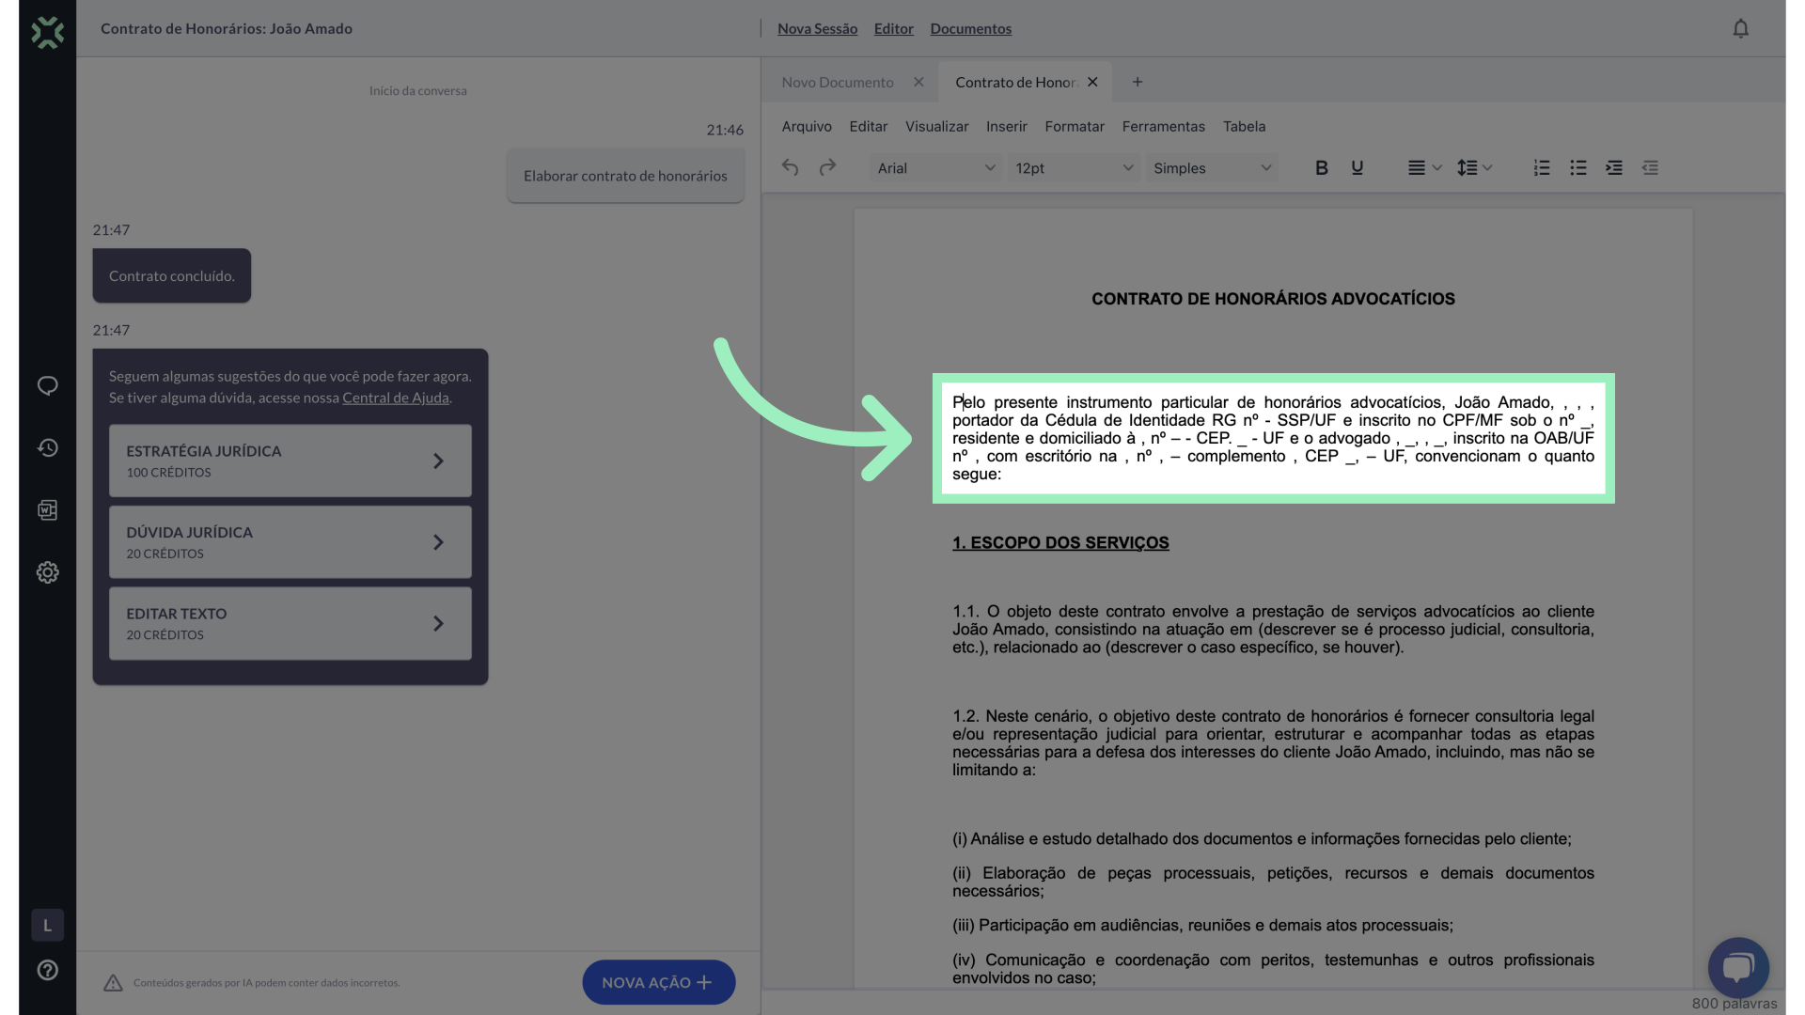This screenshot has width=1805, height=1015.
Task: Redo the last change
Action: tap(828, 167)
